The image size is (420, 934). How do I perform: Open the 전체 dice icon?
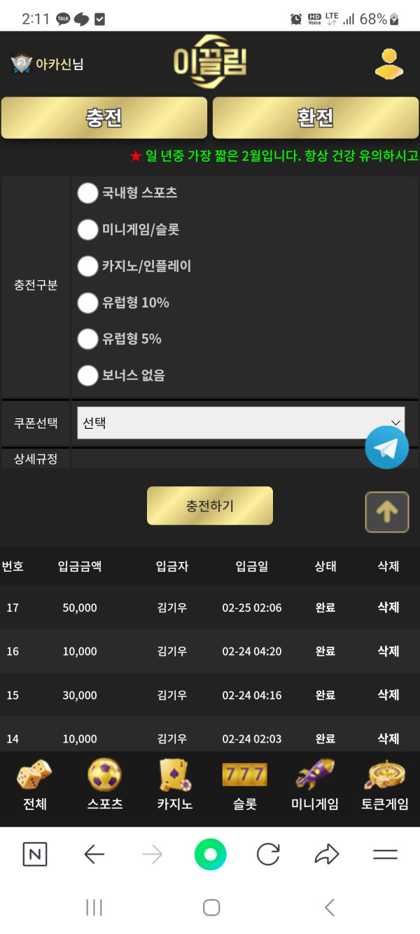pyautogui.click(x=34, y=776)
